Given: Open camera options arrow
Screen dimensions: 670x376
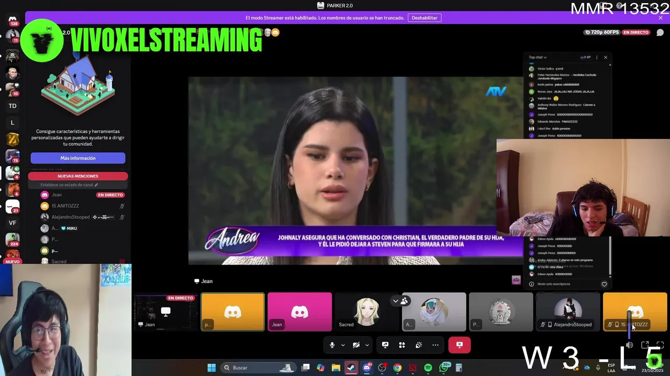Looking at the screenshot, I should coord(367,345).
